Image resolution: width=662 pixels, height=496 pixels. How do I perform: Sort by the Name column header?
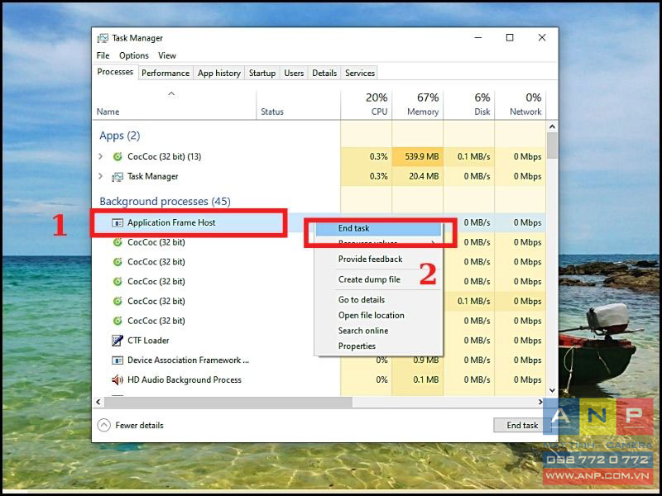tap(174, 105)
